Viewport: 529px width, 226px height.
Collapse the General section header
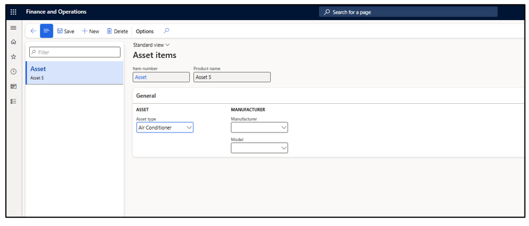[329, 96]
